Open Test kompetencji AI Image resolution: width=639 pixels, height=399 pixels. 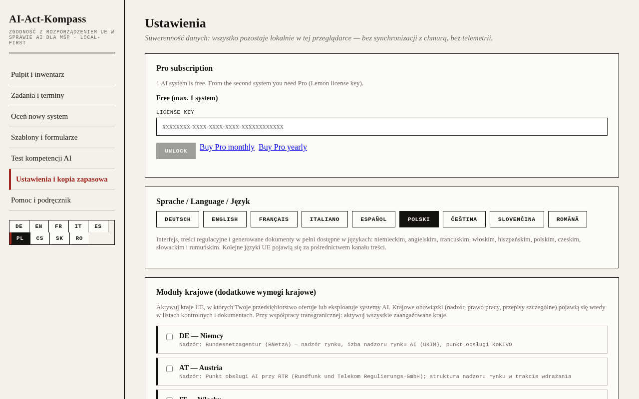tap(62, 158)
